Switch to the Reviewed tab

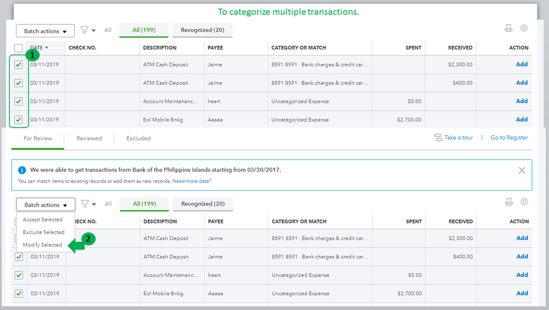click(x=89, y=139)
